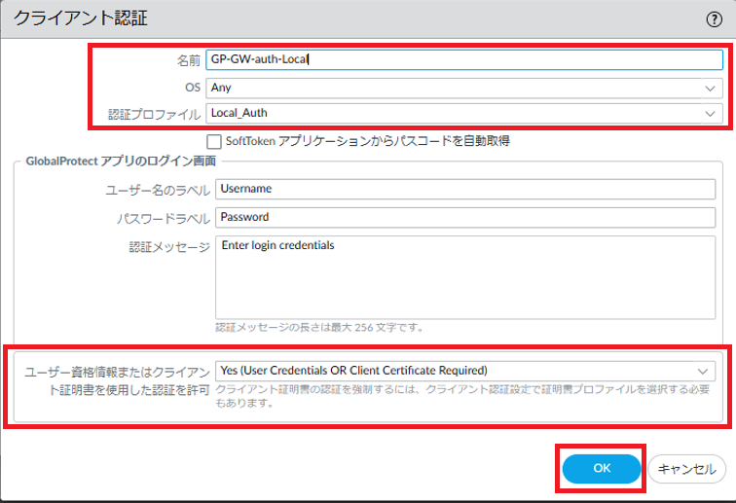Screen dimensions: 736x503
Task: Click the 認証メッセージの長さは最大 256 文字です hint text
Action: pyautogui.click(x=319, y=328)
